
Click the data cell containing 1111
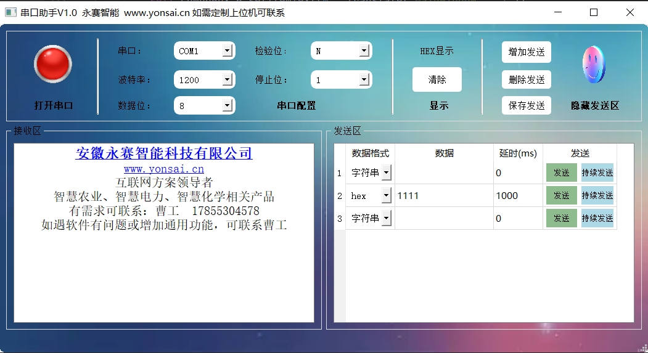(x=444, y=196)
